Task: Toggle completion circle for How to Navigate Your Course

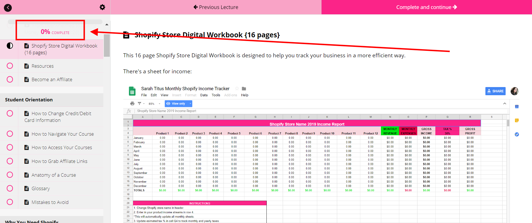Action: [x=10, y=134]
